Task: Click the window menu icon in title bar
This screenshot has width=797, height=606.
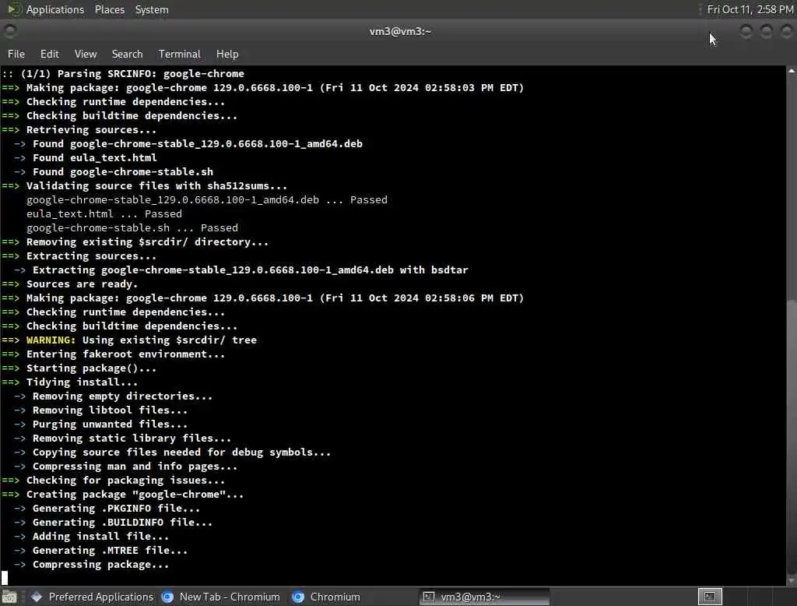Action: [10, 32]
